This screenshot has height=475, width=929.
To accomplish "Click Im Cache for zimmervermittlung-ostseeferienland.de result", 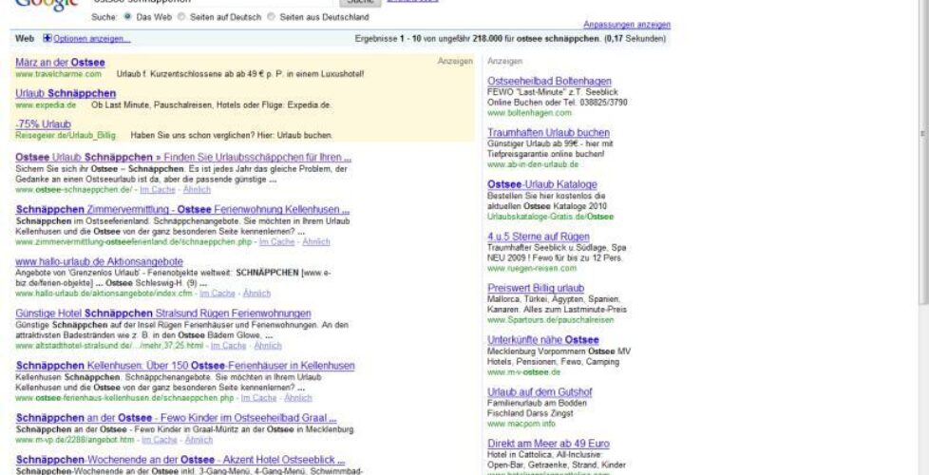I will point(276,241).
